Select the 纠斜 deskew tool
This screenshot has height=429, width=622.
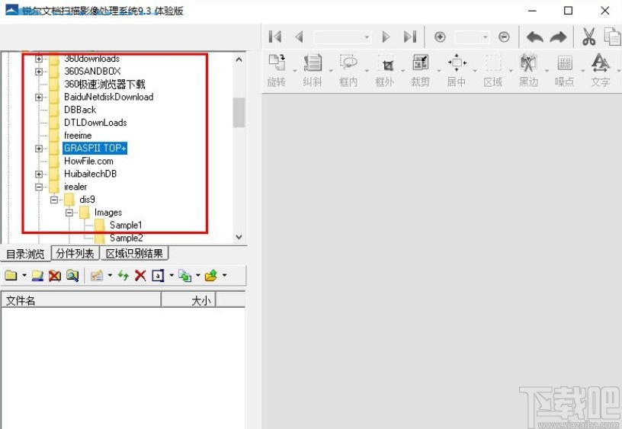pyautogui.click(x=313, y=71)
